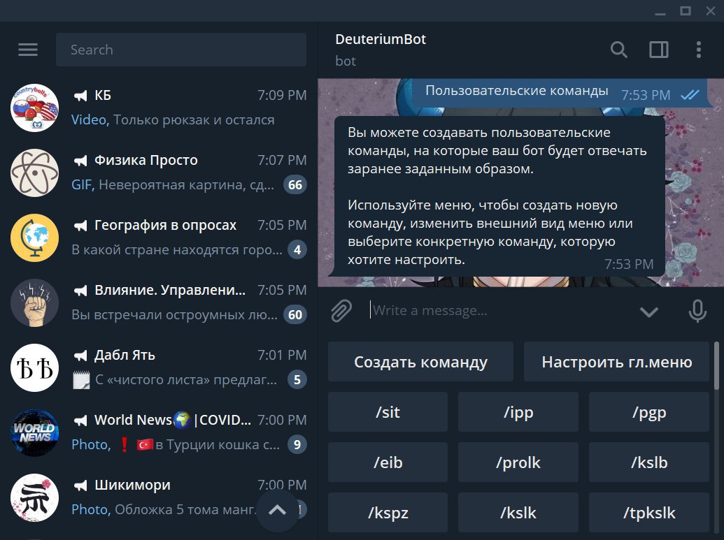The height and width of the screenshot is (540, 724).
Task: Click unread badge 5 on Дабл Ять
Action: tap(297, 379)
